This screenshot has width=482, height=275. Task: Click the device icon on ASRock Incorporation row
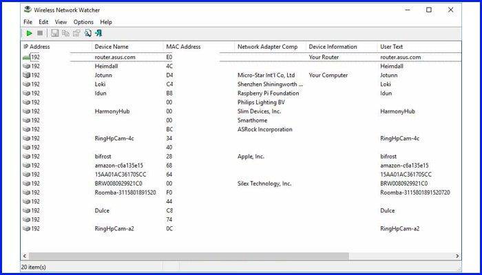[x=26, y=129]
